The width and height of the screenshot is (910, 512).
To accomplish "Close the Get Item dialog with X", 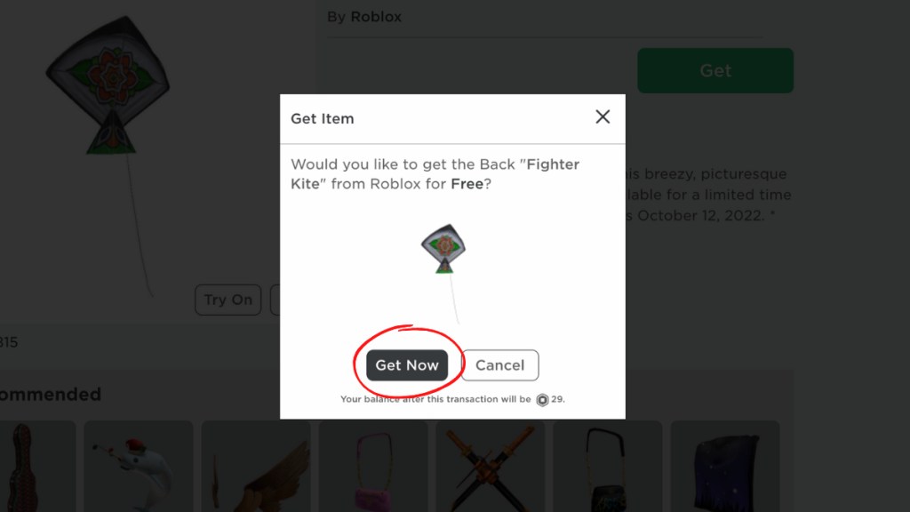I will tap(603, 116).
